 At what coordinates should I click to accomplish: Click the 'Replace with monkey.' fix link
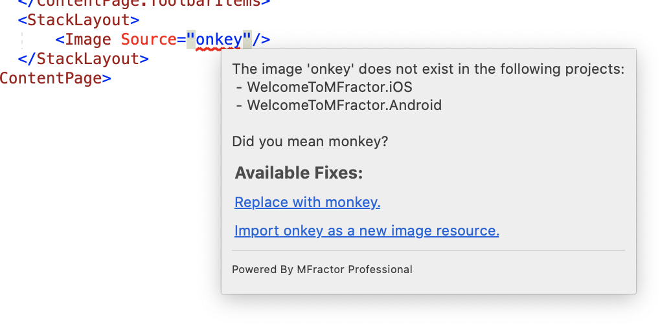[307, 202]
